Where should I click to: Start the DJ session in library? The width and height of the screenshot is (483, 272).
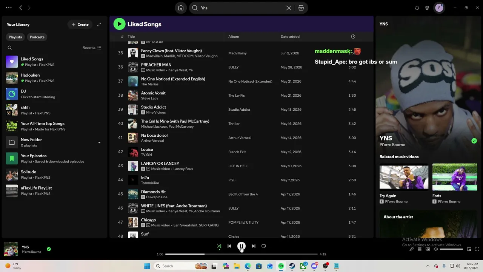click(55, 94)
